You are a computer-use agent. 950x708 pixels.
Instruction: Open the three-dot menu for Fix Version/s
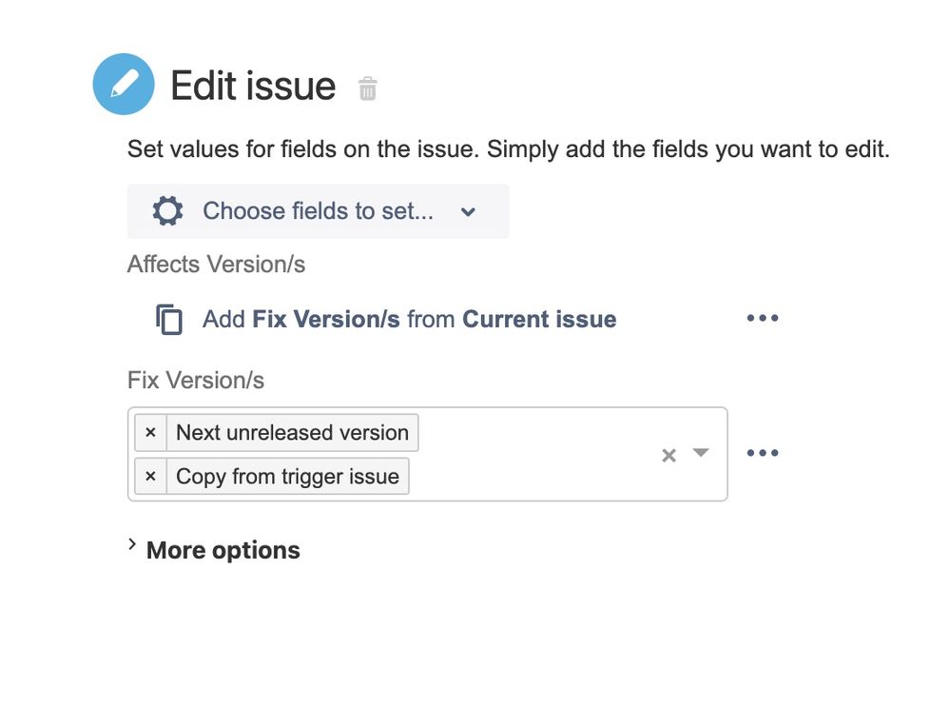click(x=762, y=453)
